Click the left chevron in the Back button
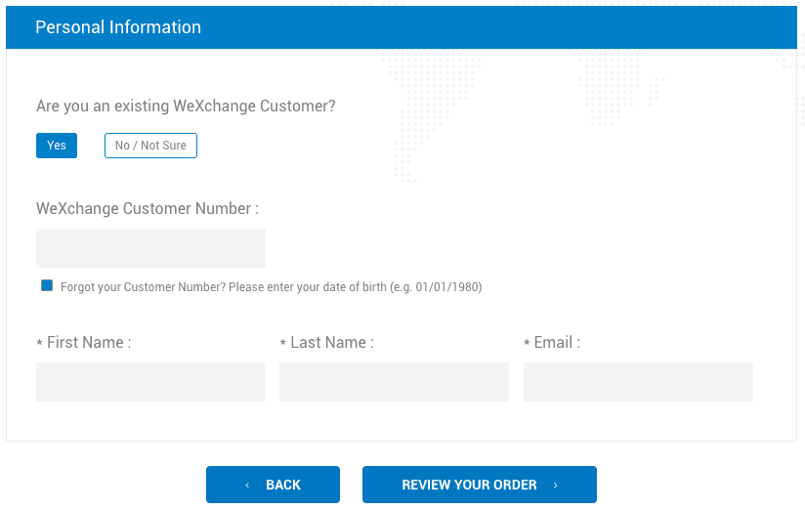805x510 pixels. [x=247, y=486]
